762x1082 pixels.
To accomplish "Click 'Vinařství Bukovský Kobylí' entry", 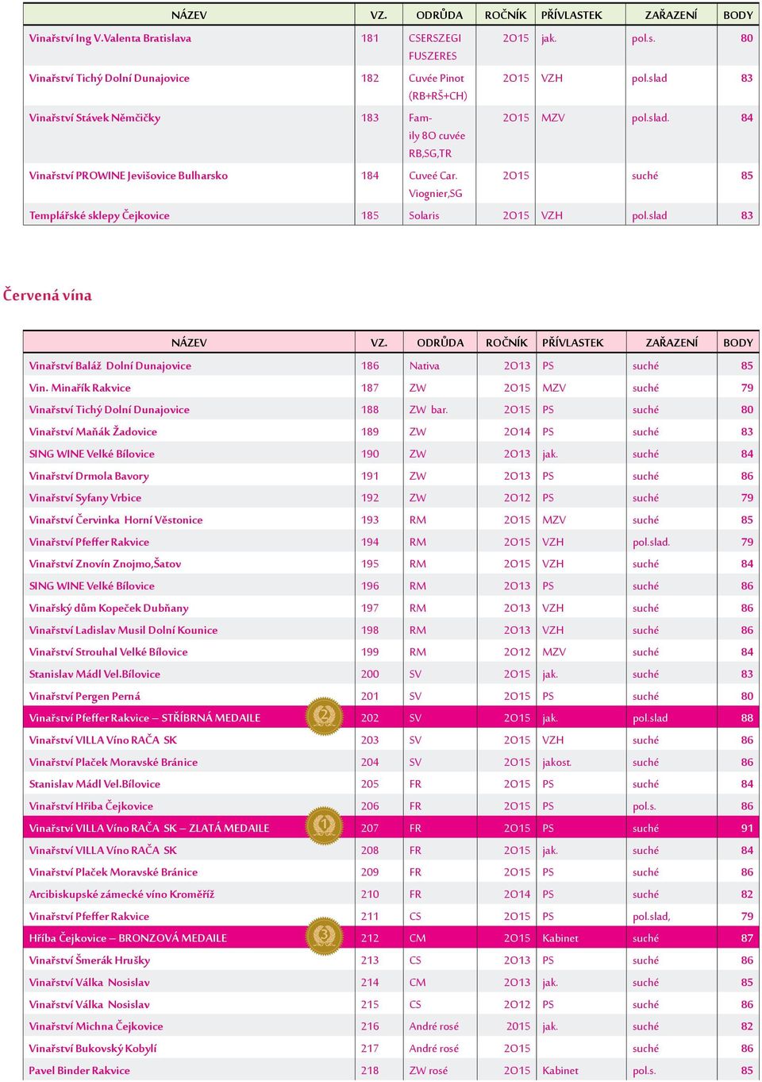I will [93, 1049].
